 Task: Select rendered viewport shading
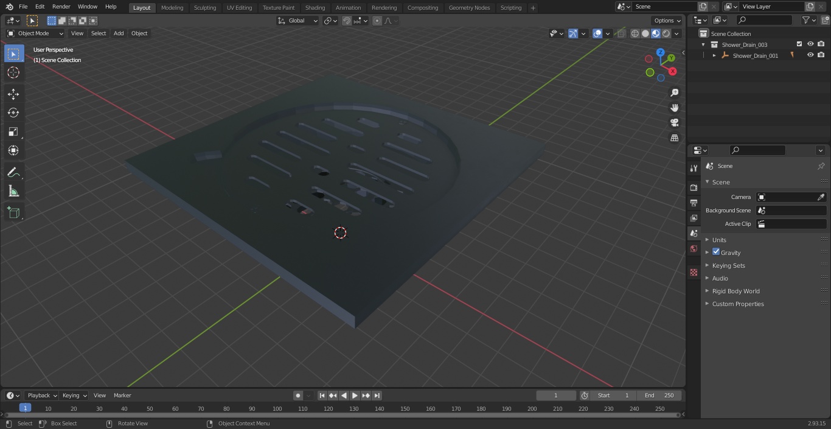pyautogui.click(x=666, y=33)
